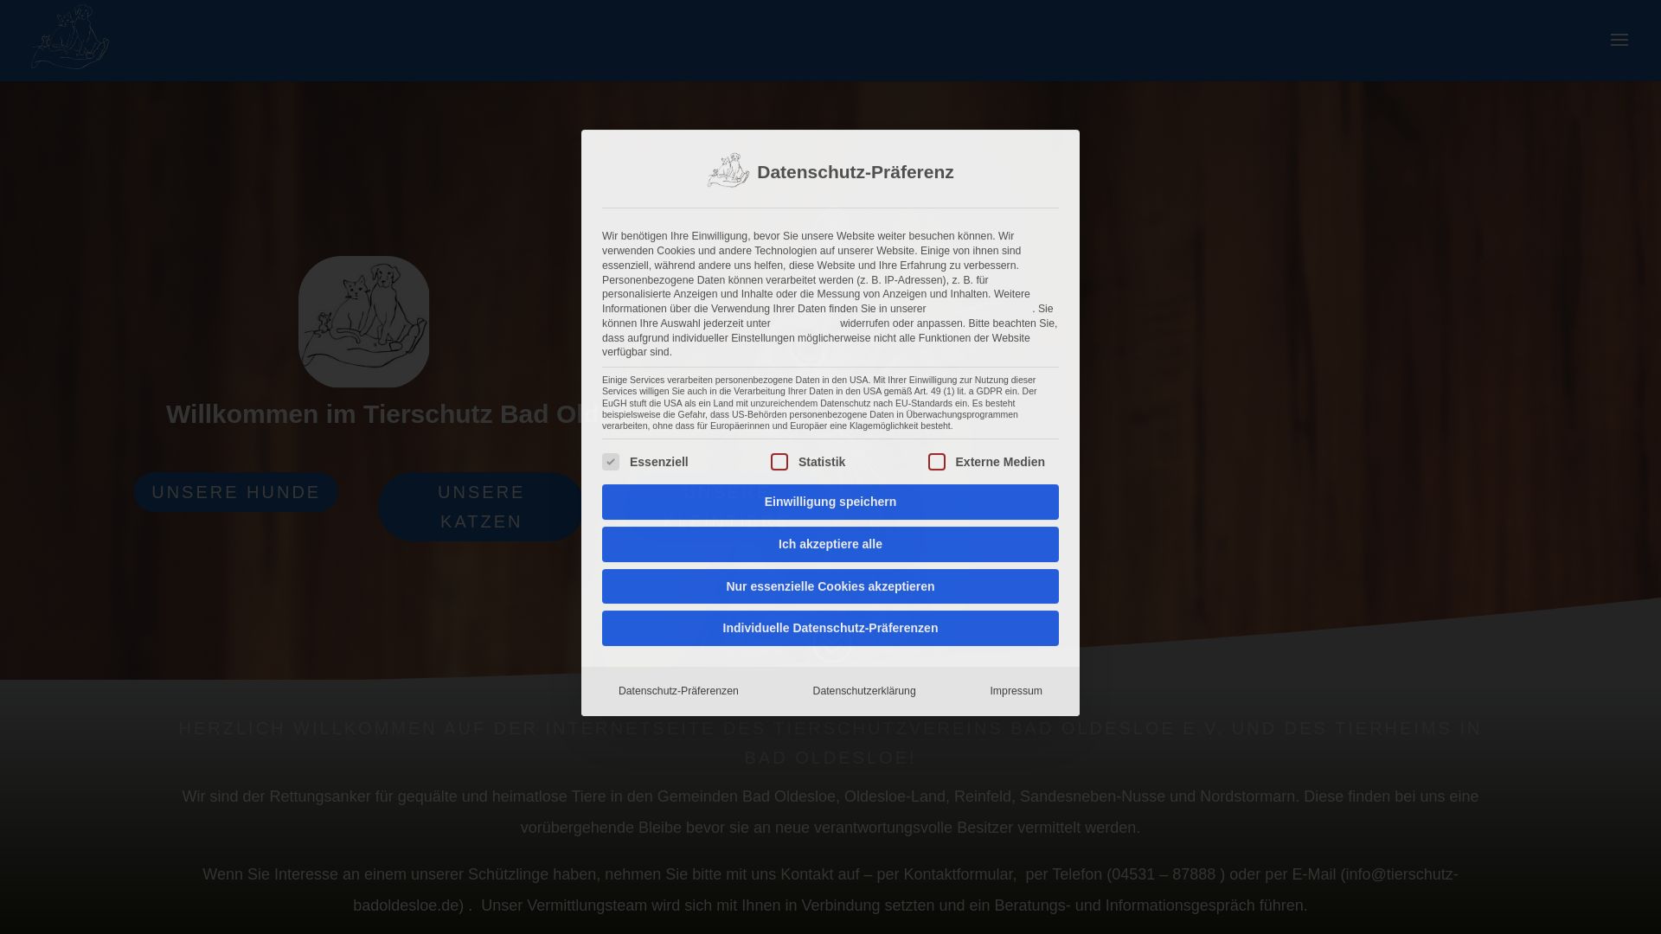Click Ich akzeptiere alle button
Image resolution: width=1661 pixels, height=934 pixels.
830,544
